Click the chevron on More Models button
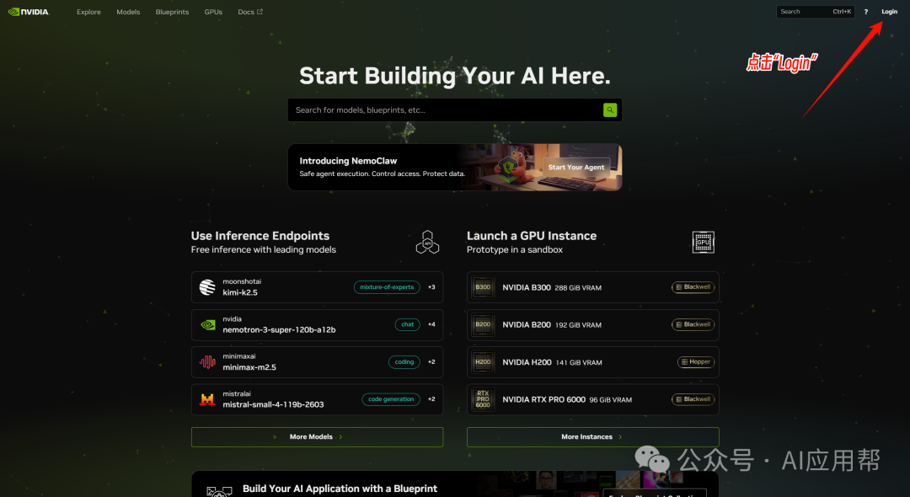 (340, 436)
